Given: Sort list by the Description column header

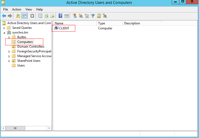Looking at the screenshot, I should click(x=142, y=23).
